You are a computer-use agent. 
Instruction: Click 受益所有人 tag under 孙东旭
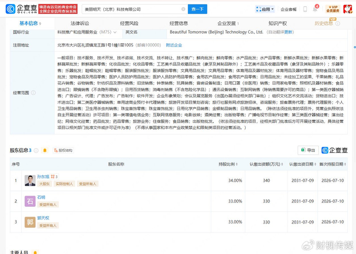87,184
